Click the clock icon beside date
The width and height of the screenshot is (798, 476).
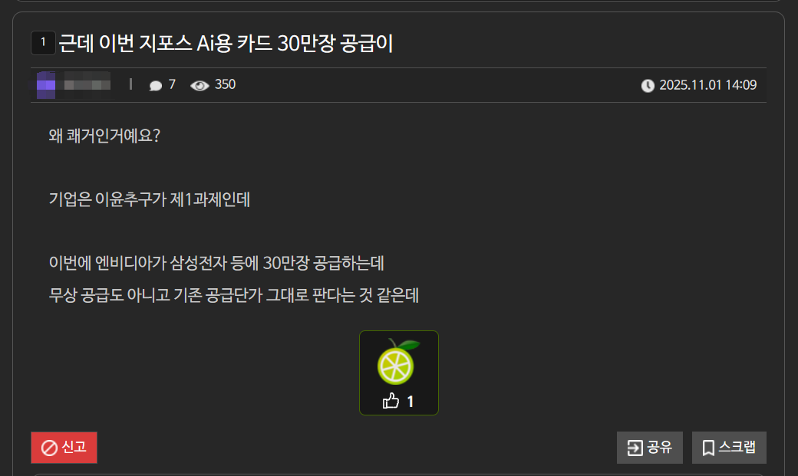pos(648,85)
